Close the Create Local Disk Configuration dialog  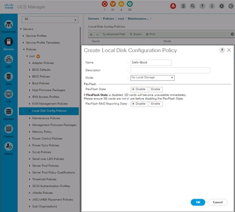229,50
